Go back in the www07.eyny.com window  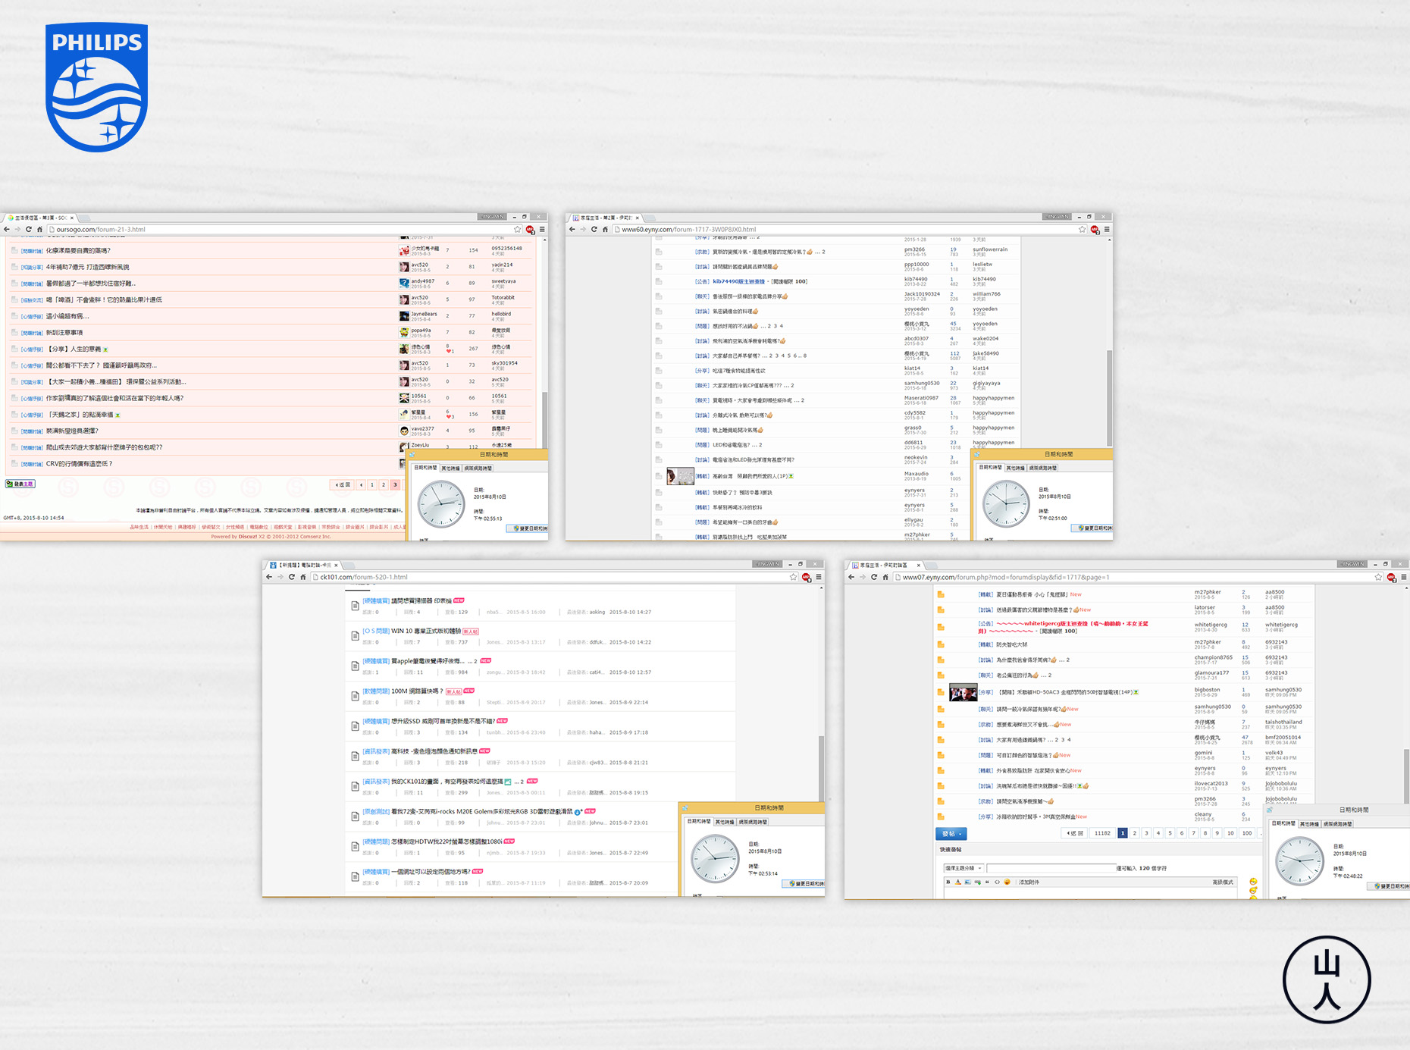click(851, 577)
